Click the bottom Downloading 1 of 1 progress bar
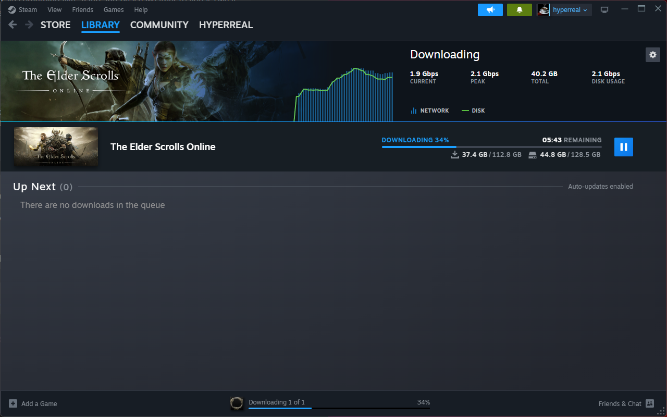Screen dimensions: 667x417 pos(339,408)
